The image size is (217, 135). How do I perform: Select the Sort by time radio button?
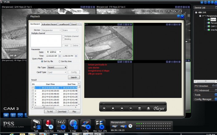click(x=60, y=62)
